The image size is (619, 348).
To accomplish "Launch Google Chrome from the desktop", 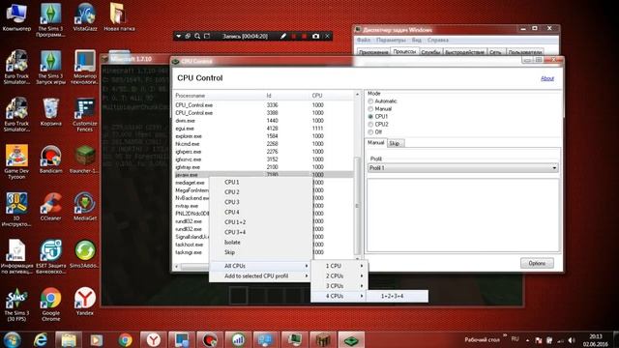I will click(x=50, y=304).
